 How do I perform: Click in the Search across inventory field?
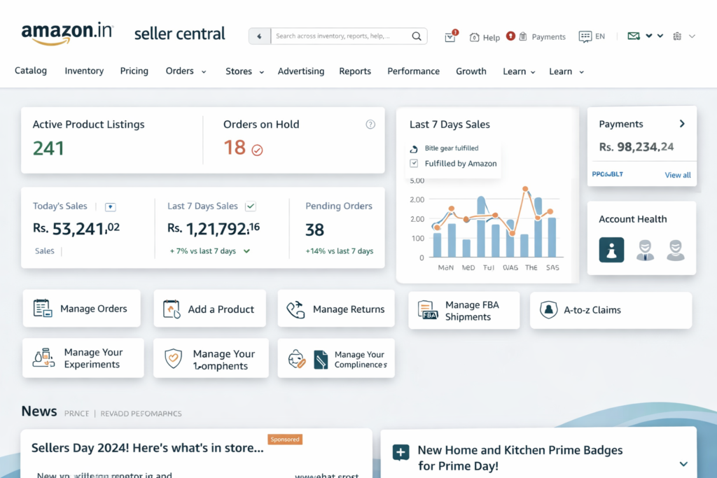click(x=341, y=36)
